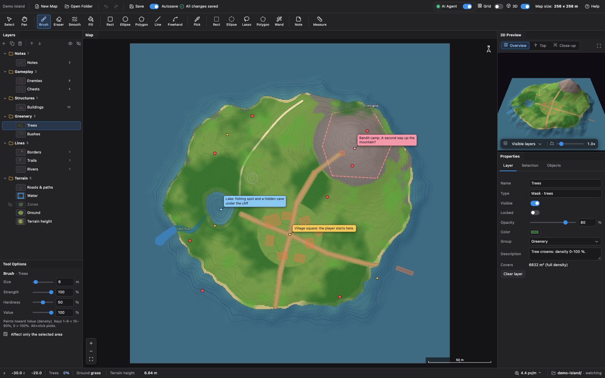Click the Save button
The width and height of the screenshot is (605, 378).
137,6
